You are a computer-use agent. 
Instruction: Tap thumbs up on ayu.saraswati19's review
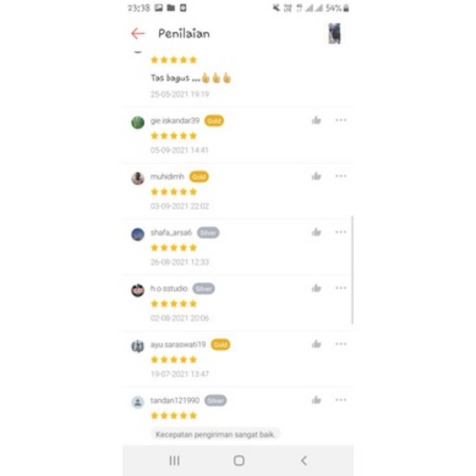317,344
